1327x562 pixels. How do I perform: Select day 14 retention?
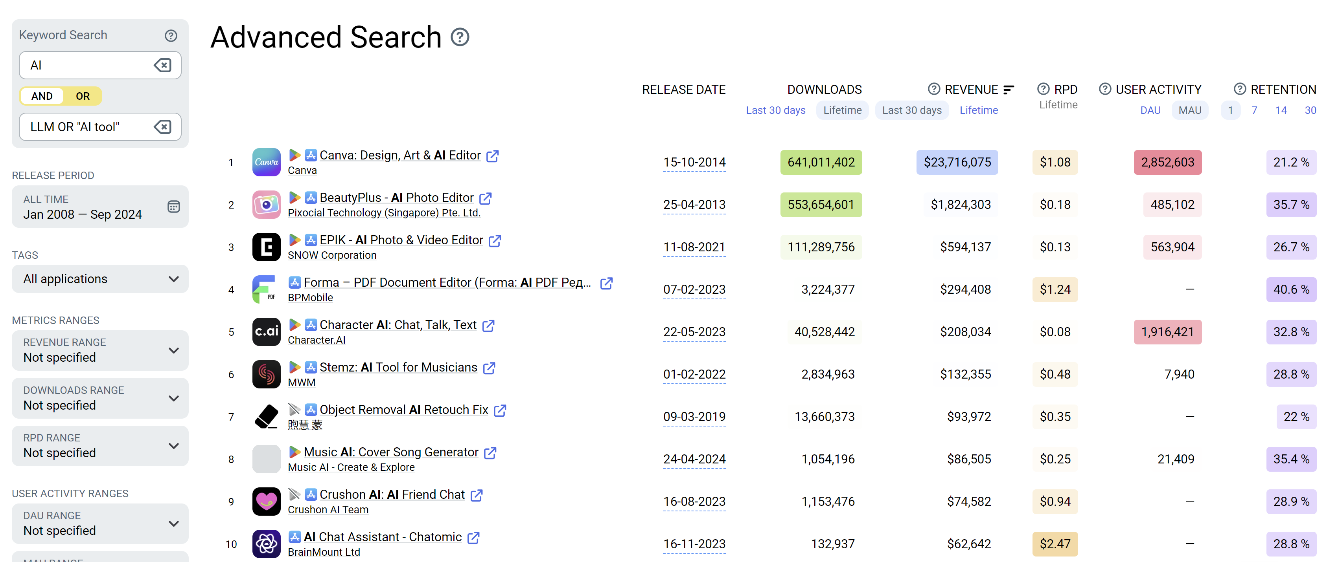pyautogui.click(x=1281, y=110)
